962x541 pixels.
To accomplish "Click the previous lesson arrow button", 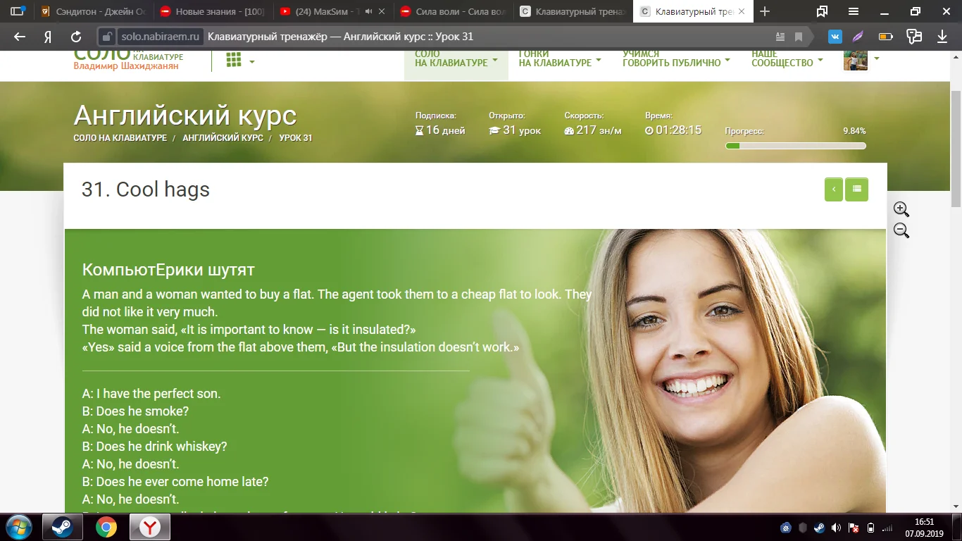I will point(833,189).
